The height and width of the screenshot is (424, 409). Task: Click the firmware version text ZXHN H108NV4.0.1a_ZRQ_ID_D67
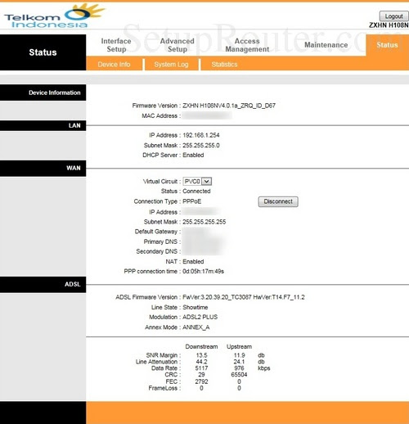(229, 106)
